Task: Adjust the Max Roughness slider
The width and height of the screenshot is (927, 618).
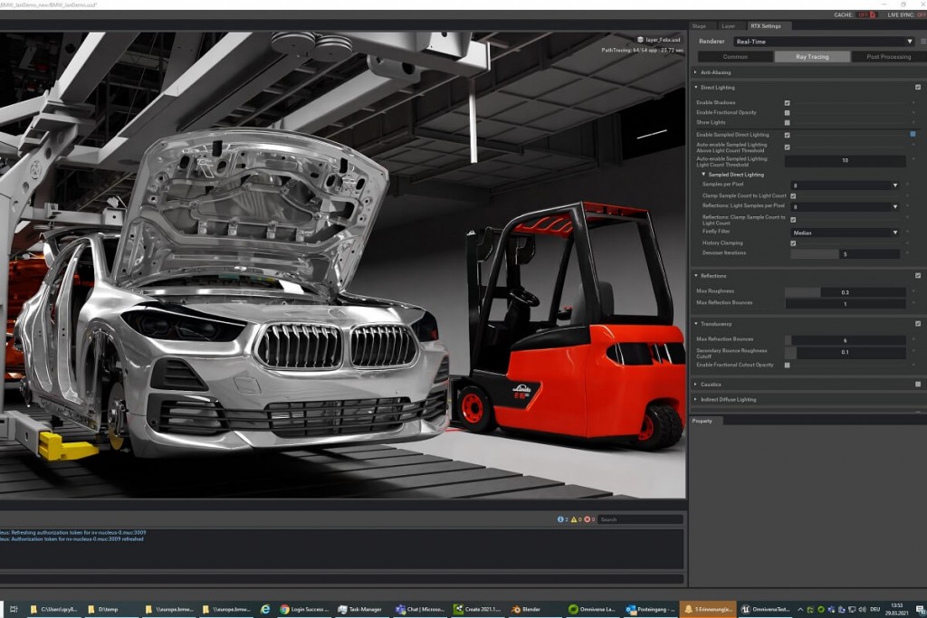Action: [x=844, y=292]
